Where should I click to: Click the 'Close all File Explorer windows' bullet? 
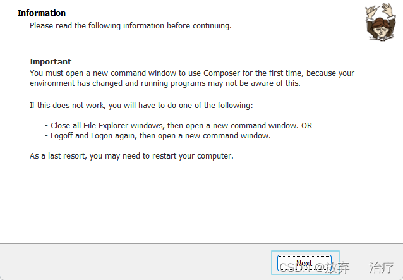coord(178,126)
